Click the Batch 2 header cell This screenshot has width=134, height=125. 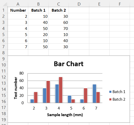pyautogui.click(x=59, y=10)
